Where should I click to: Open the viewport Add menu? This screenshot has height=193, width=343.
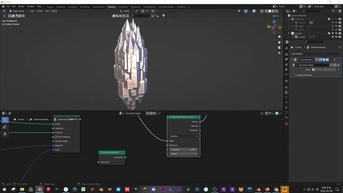47,11
